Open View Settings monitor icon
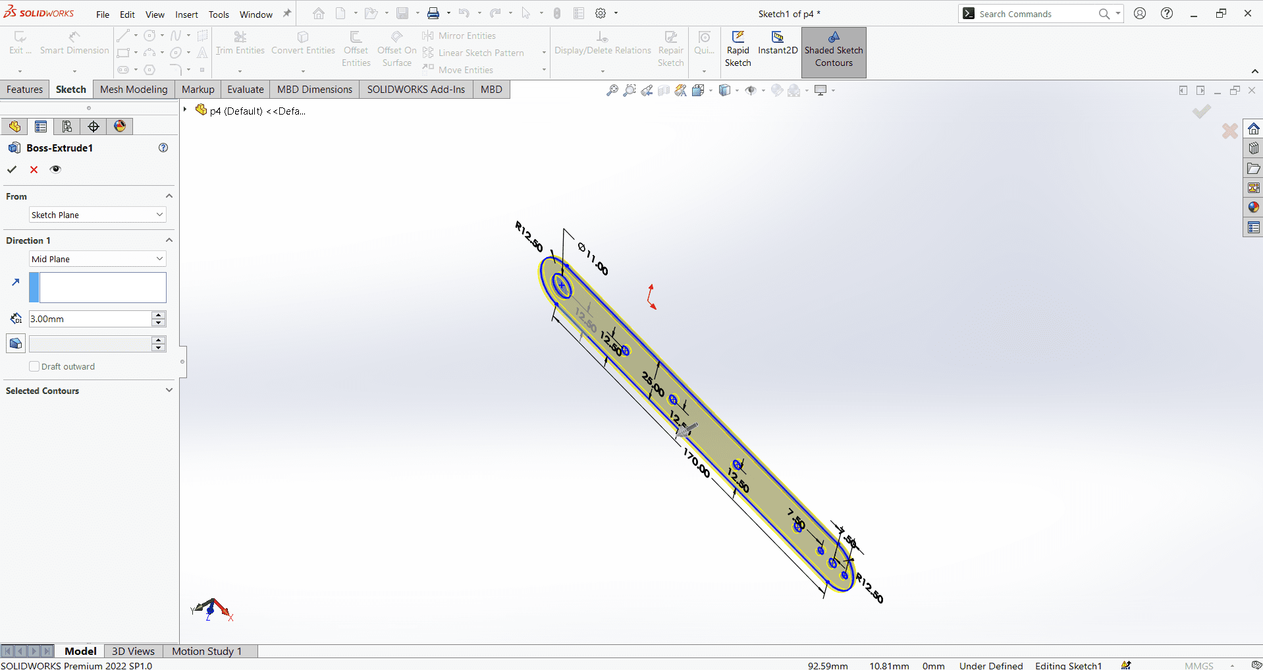Image resolution: width=1263 pixels, height=670 pixels. click(820, 90)
